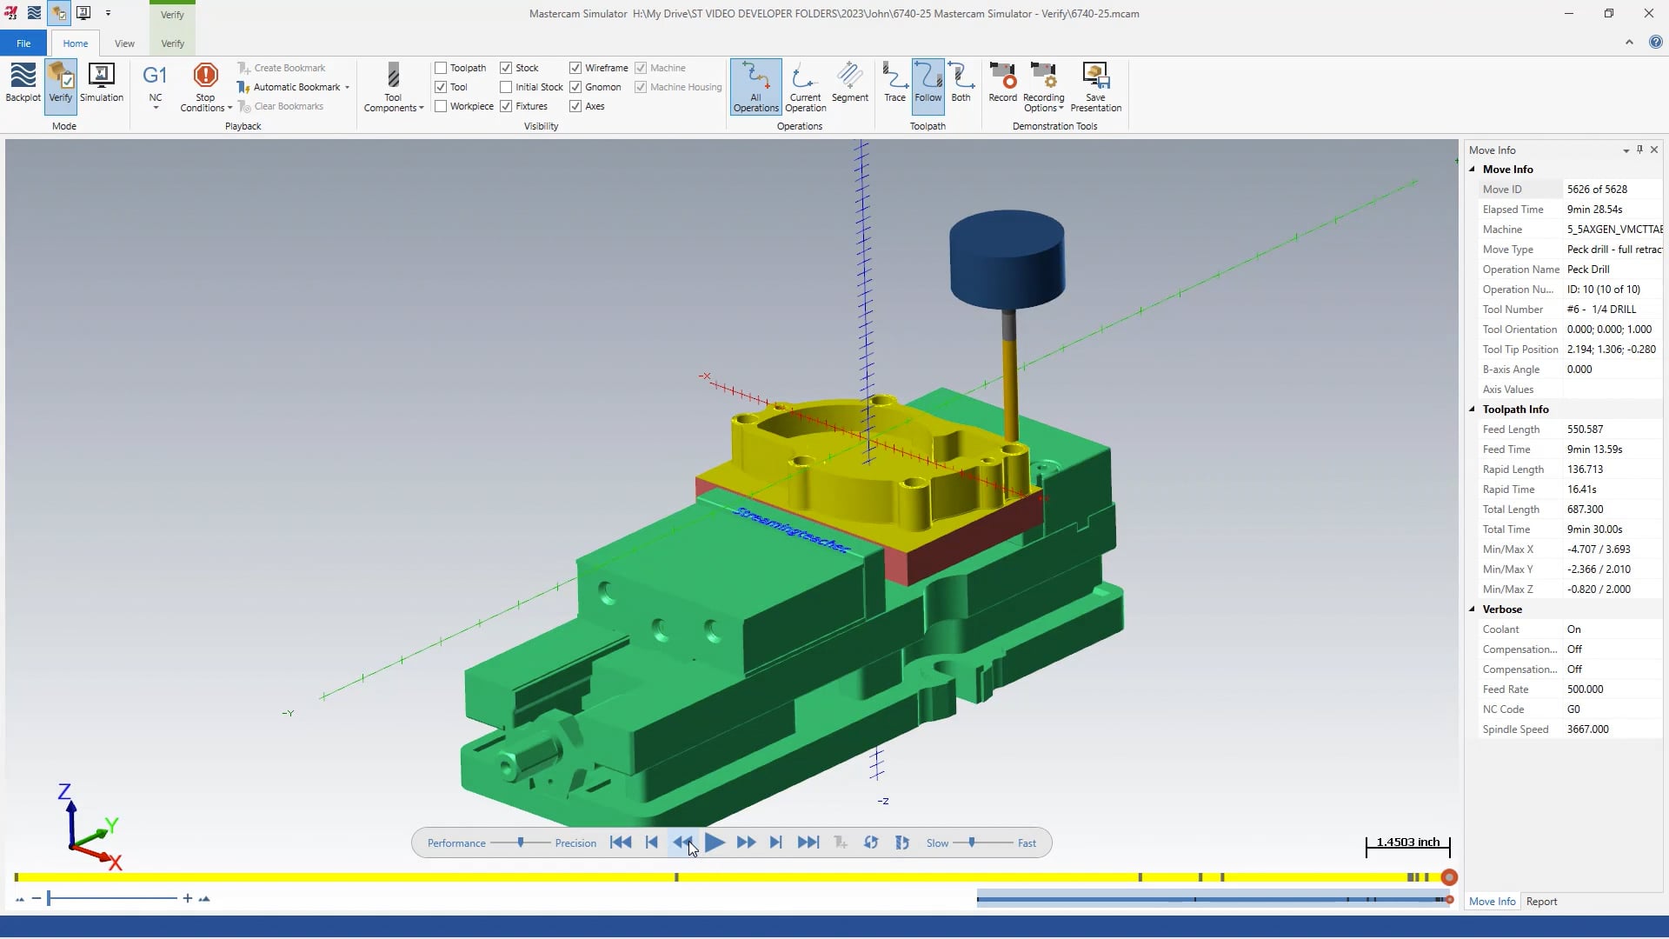Select the View menu tab
This screenshot has height=939, width=1669.
coord(123,43)
